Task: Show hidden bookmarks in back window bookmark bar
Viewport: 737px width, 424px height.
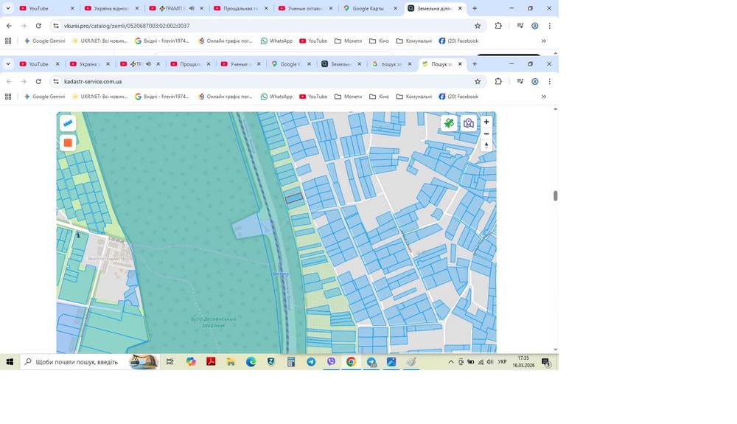Action: (x=544, y=41)
